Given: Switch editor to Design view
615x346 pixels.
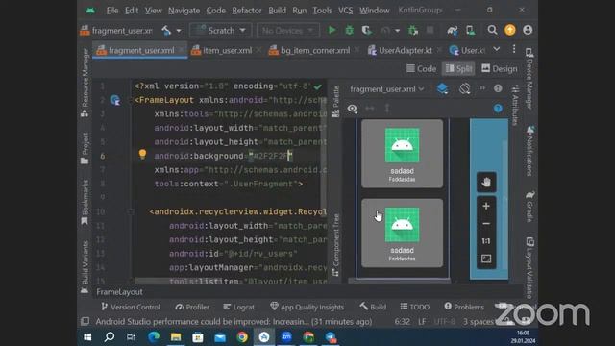Looking at the screenshot, I should [500, 68].
